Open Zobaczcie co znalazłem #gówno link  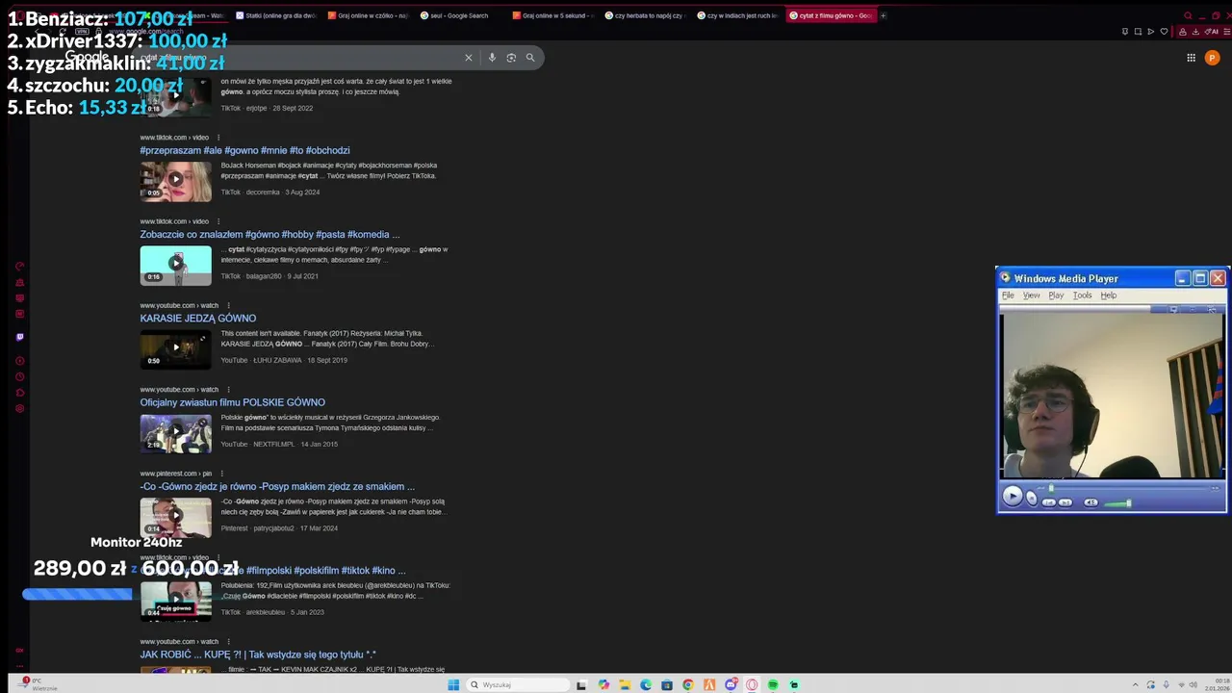point(269,234)
